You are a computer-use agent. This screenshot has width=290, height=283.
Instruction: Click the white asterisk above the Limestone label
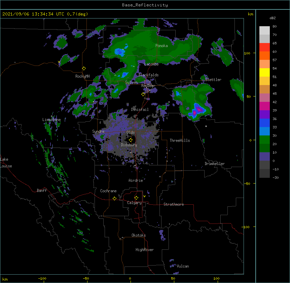pos(51,116)
